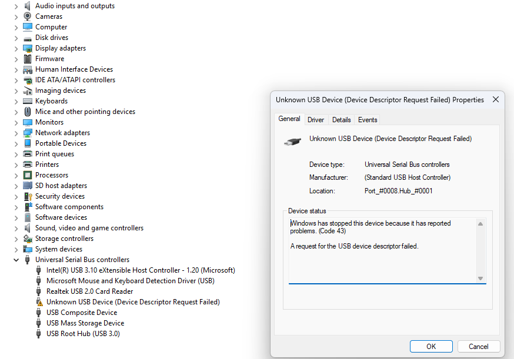This screenshot has width=514, height=359.
Task: Select the Software devices category
Action: 61,217
